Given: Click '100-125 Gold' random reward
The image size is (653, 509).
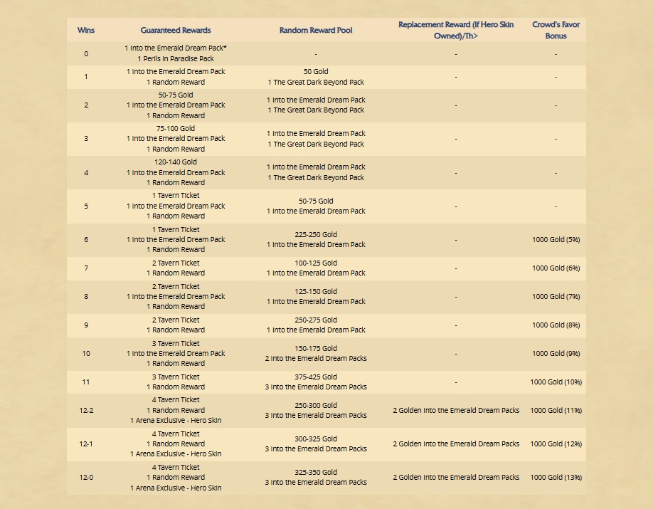Looking at the screenshot, I should pyautogui.click(x=316, y=263).
